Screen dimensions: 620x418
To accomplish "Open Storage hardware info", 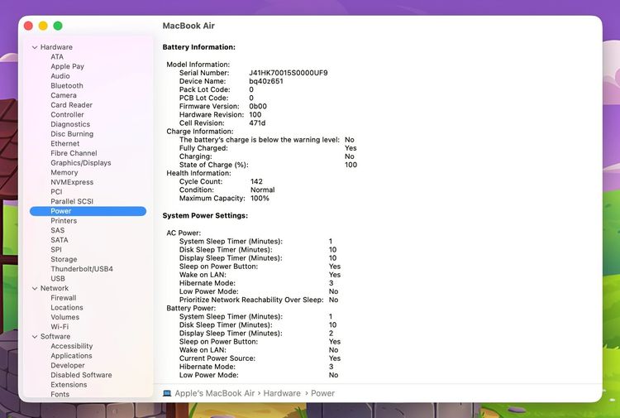I will (64, 259).
